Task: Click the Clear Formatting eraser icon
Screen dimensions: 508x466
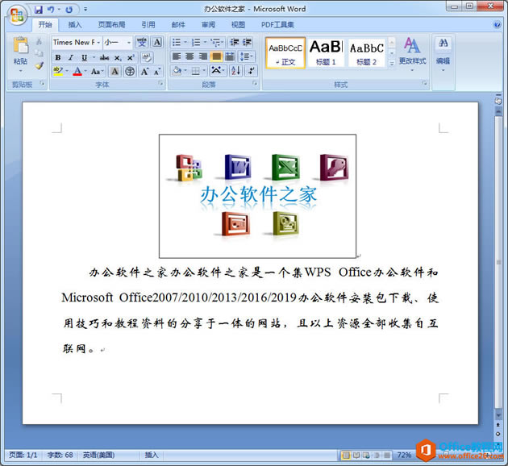Action: pyautogui.click(x=147, y=57)
